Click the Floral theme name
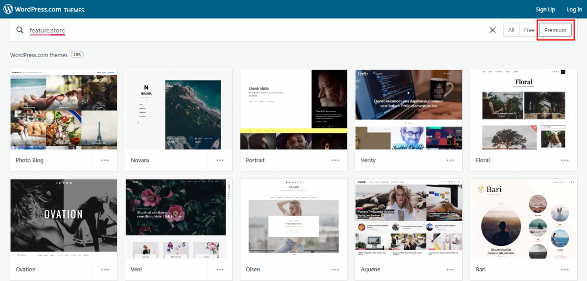This screenshot has width=587, height=281. 483,160
